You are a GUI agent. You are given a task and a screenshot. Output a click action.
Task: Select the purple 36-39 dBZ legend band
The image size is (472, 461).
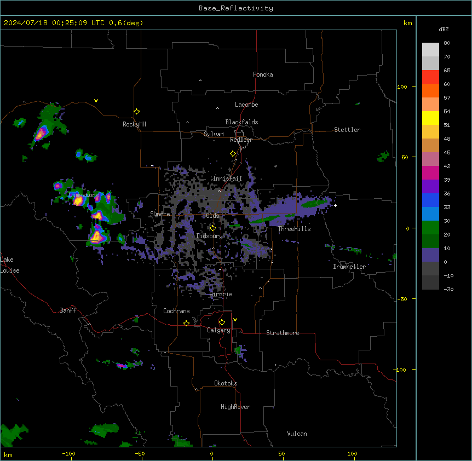pyautogui.click(x=430, y=187)
